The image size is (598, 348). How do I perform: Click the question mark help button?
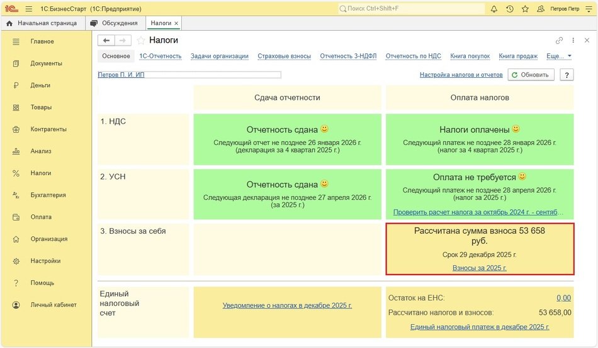pyautogui.click(x=567, y=75)
